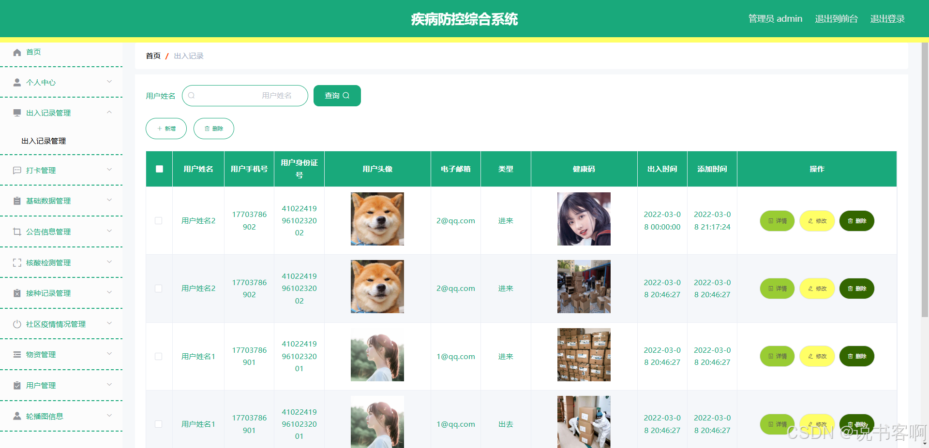The height and width of the screenshot is (448, 929).
Task: Click the vertical page scrollbar
Action: 925,180
